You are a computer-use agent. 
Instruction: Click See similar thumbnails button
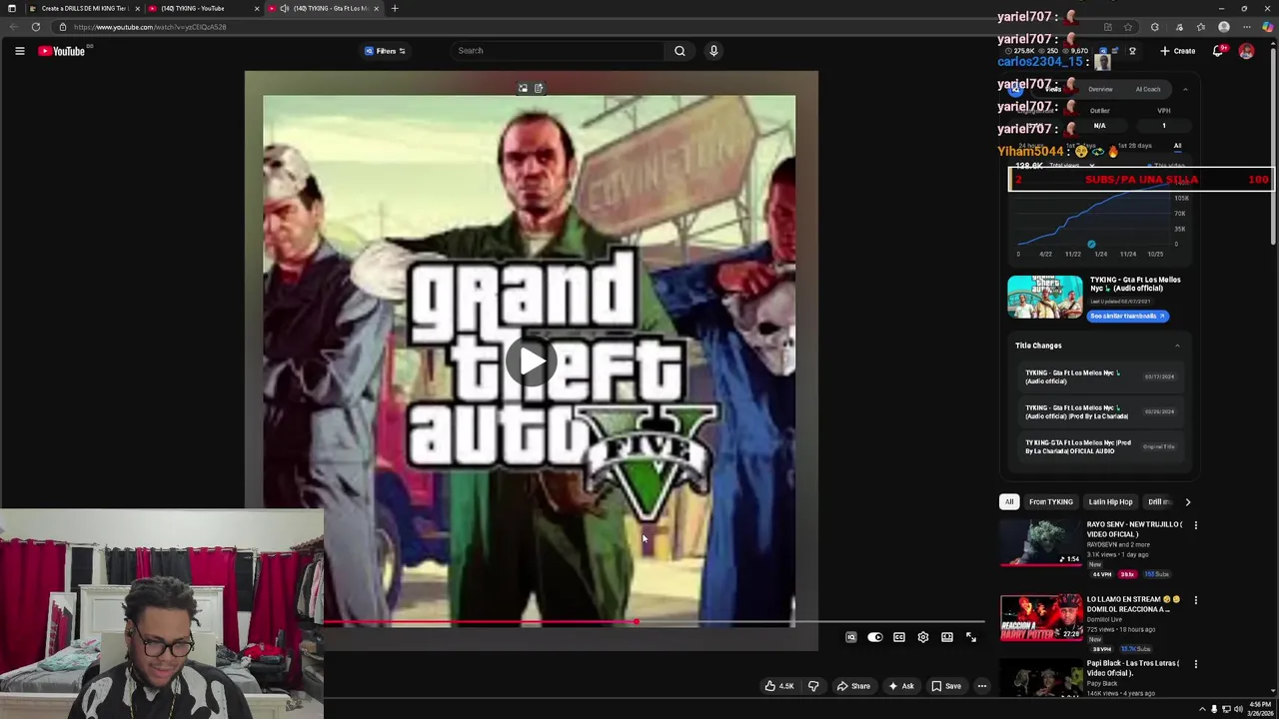tap(1127, 316)
